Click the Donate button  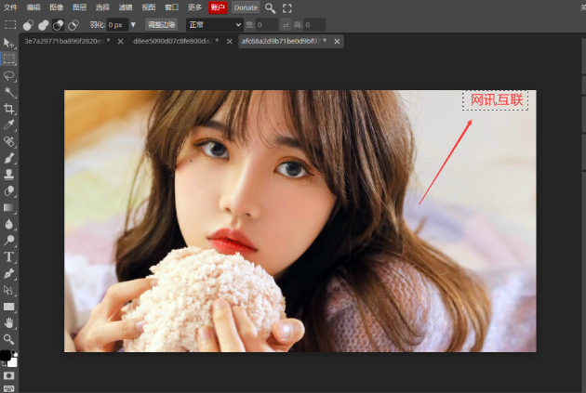click(x=246, y=7)
